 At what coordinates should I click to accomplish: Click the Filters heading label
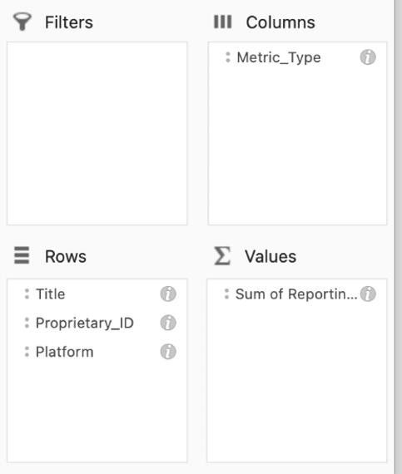[x=69, y=22]
